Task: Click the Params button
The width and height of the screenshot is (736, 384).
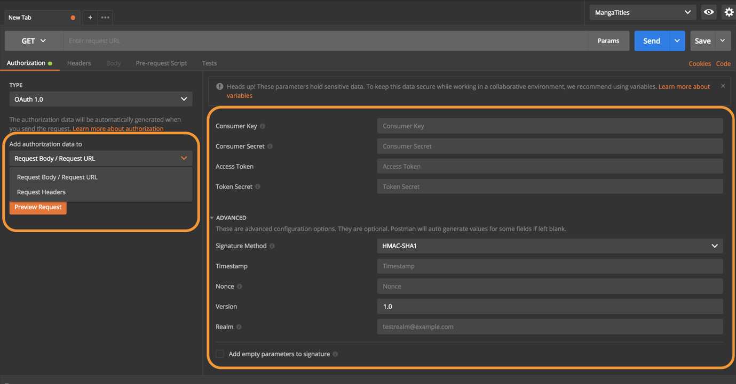Action: click(608, 41)
